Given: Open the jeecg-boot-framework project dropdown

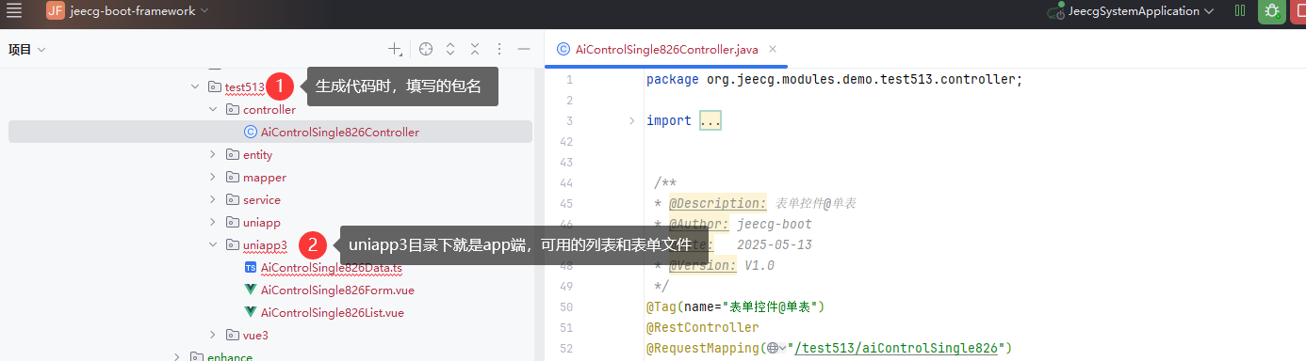Looking at the screenshot, I should [x=129, y=11].
